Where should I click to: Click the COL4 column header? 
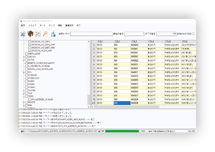pos(156,42)
